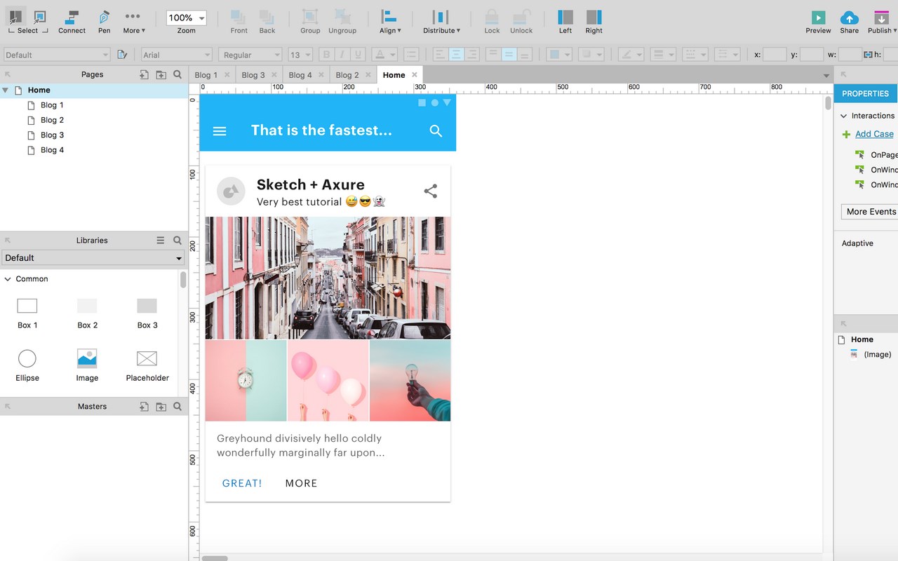Click the Add Folder icon in Masters panel
Screen dimensions: 898x561
click(x=161, y=406)
